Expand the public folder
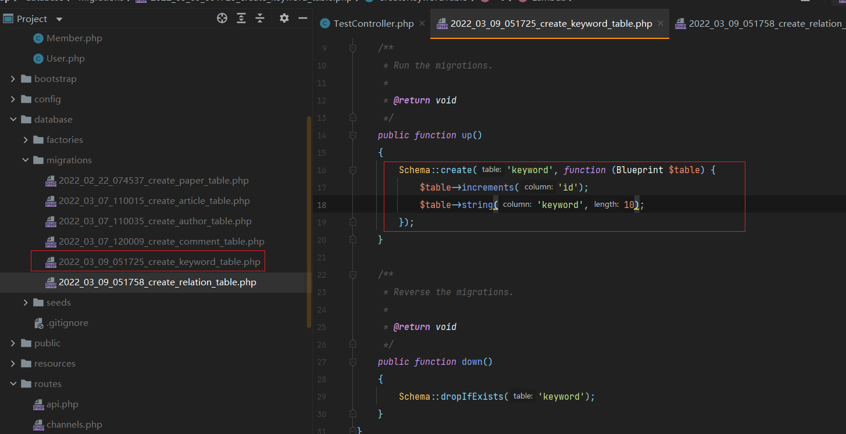 13,343
